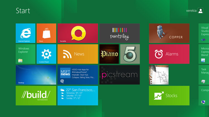This screenshot has width=209, height=117.
Task: Click the verekia username text
Action: pos(191,11)
